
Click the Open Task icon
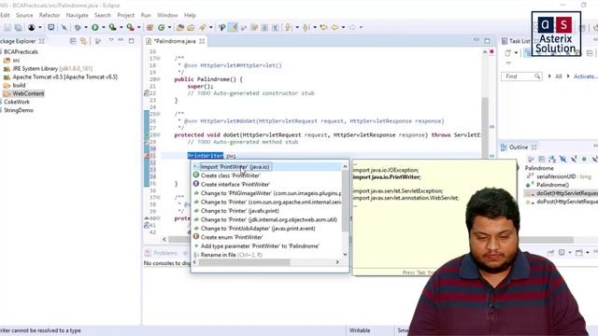pos(191,27)
